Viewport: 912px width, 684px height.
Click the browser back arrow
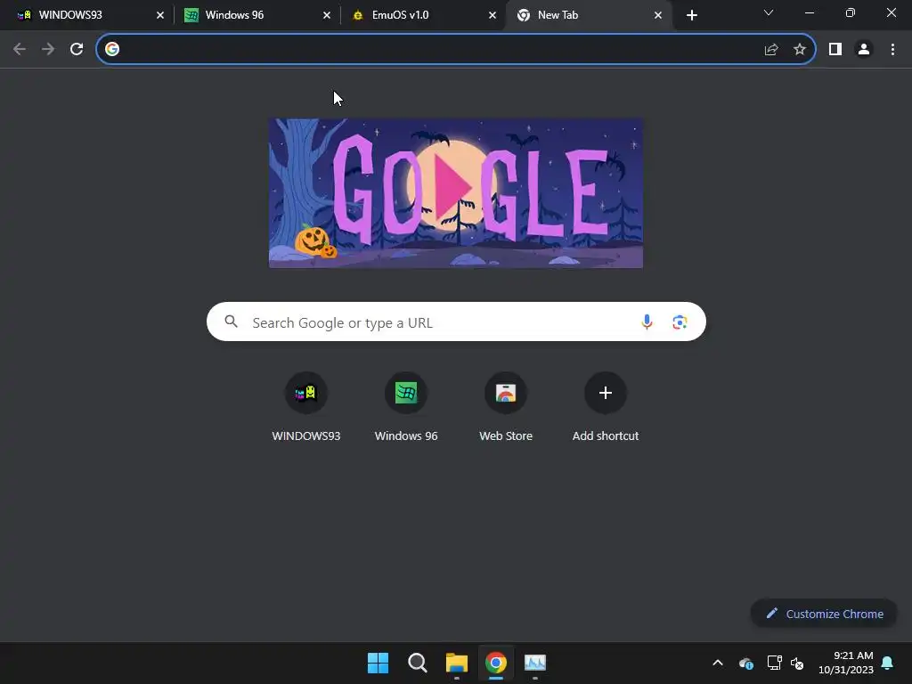coord(20,49)
